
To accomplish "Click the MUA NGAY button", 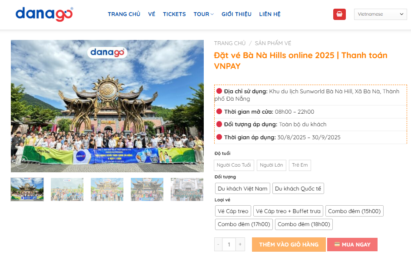I will coord(352,245).
